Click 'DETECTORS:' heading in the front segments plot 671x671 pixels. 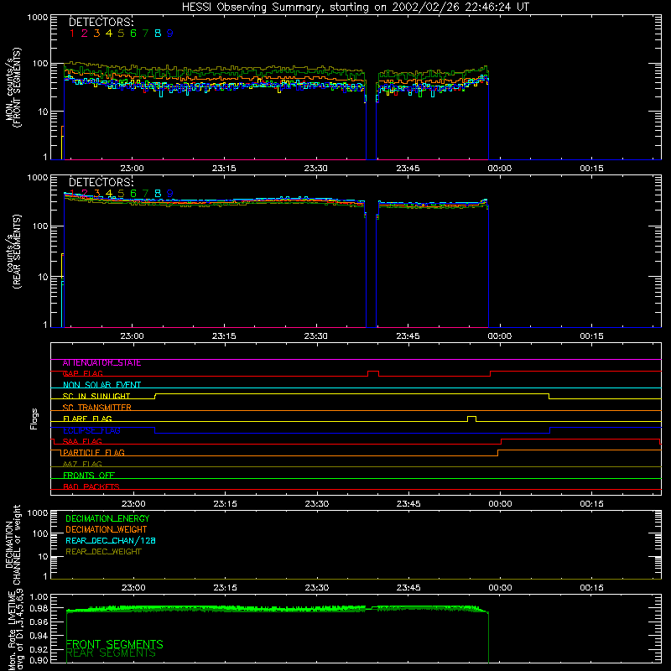[x=101, y=23]
